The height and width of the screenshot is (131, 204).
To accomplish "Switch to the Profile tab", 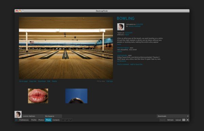I will coord(34,120).
